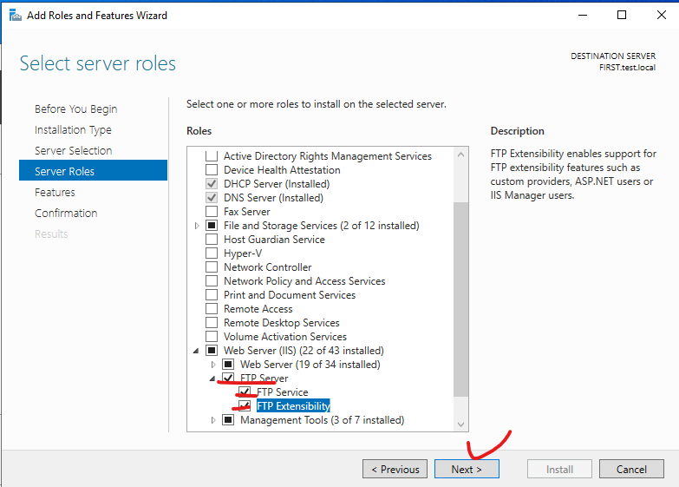Screen dimensions: 679x487
Task: Check the Device Health Attestation role
Action: point(212,170)
